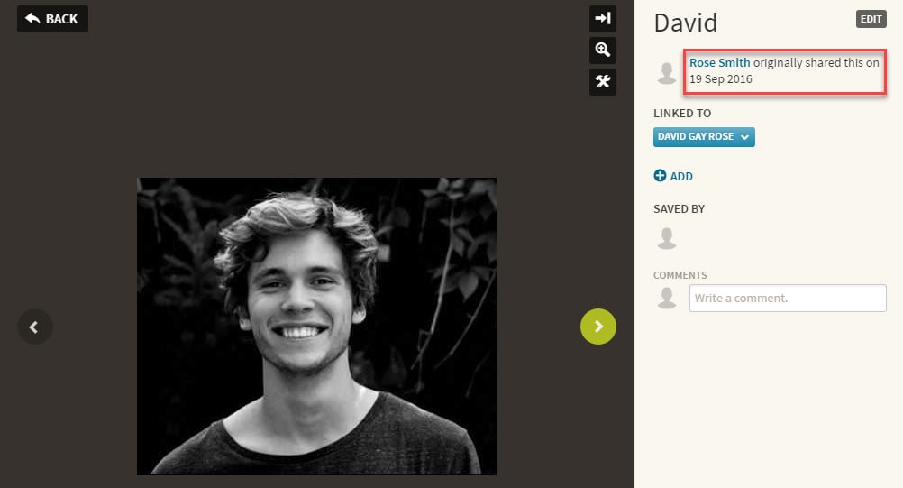Go to next photo with green arrow

(x=598, y=327)
